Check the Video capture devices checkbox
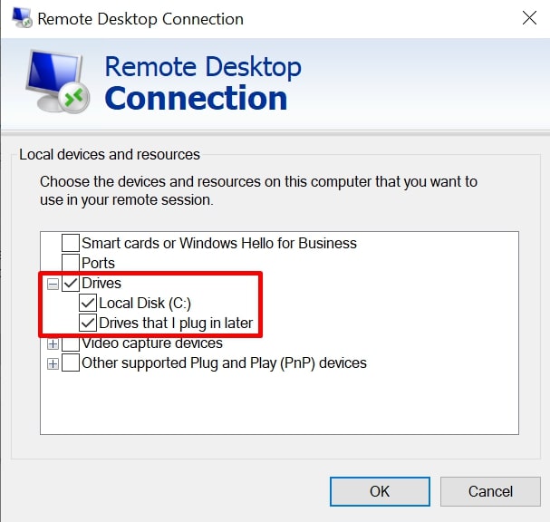Image resolution: width=550 pixels, height=522 pixels. [71, 343]
